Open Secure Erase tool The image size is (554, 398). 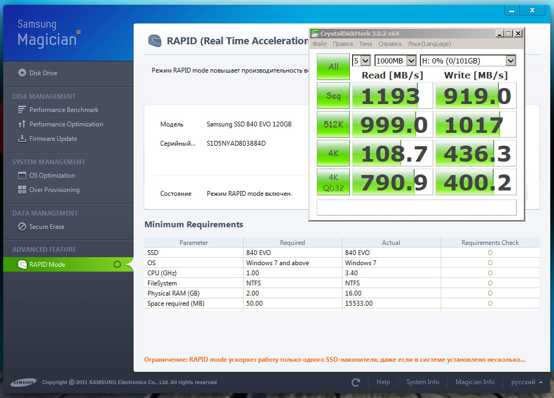point(46,227)
